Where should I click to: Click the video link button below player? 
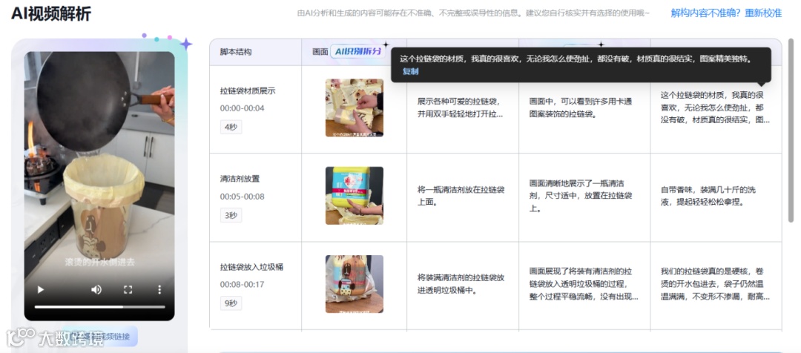point(99,337)
